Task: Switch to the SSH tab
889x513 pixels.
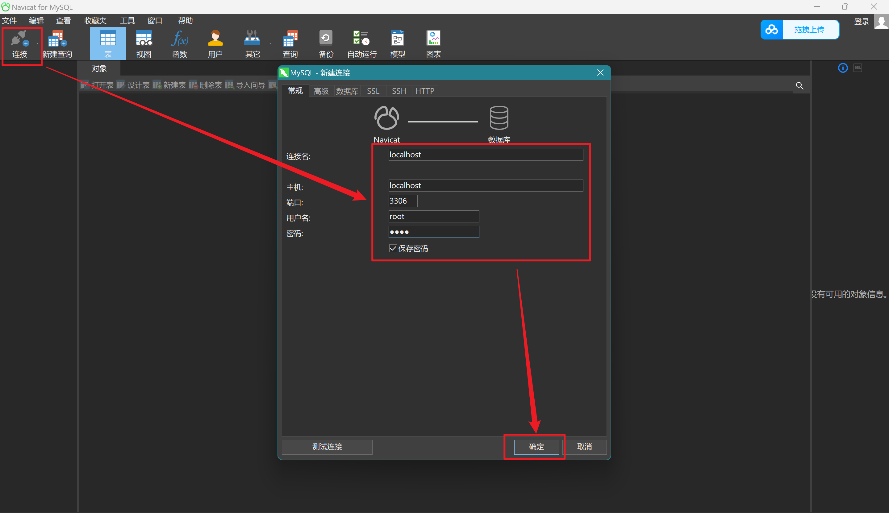Action: tap(399, 91)
